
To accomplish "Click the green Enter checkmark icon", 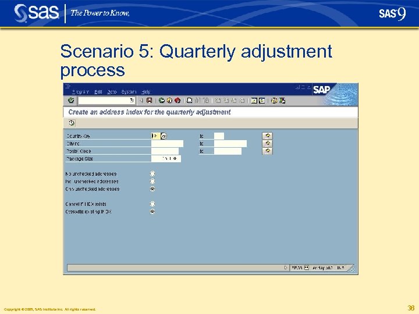I will pyautogui.click(x=71, y=101).
